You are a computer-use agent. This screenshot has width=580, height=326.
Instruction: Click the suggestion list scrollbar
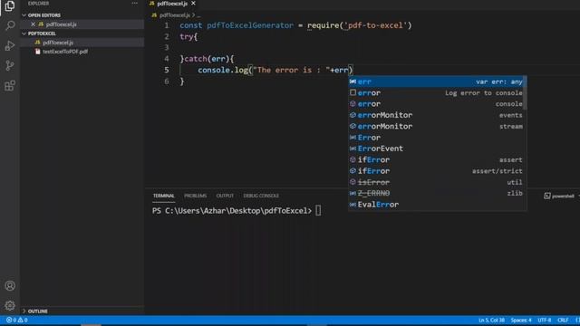(526, 93)
